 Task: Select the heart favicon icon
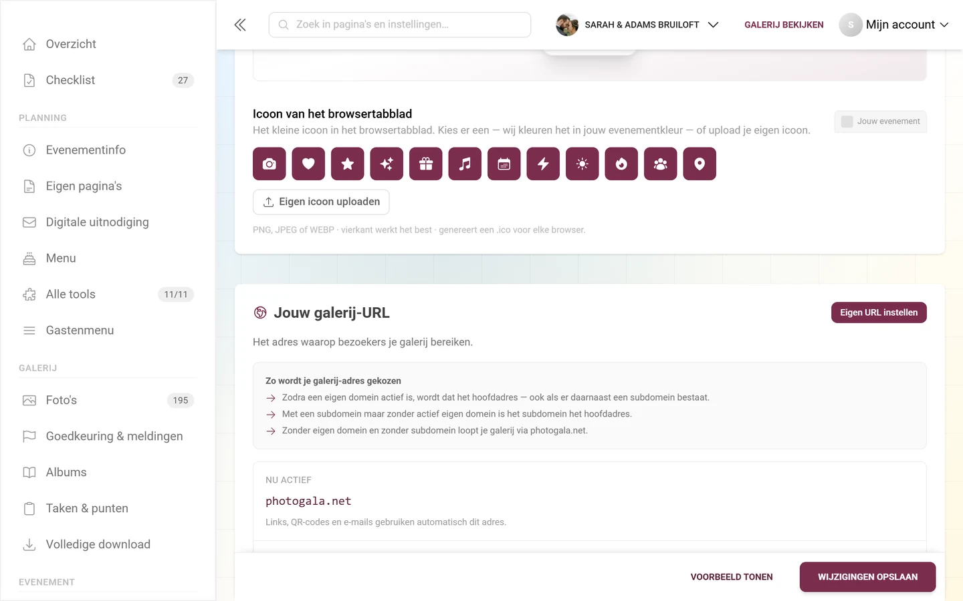coord(308,164)
